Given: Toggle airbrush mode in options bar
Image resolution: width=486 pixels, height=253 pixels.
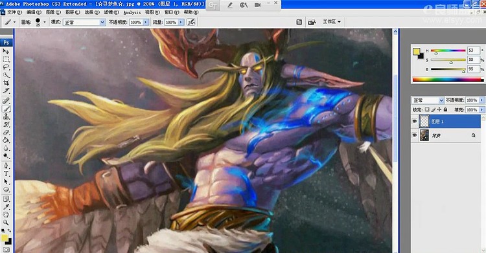Looking at the screenshot, I should 191,22.
